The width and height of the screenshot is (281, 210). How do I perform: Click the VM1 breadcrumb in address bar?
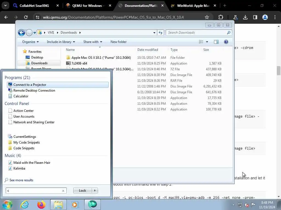pyautogui.click(x=51, y=33)
